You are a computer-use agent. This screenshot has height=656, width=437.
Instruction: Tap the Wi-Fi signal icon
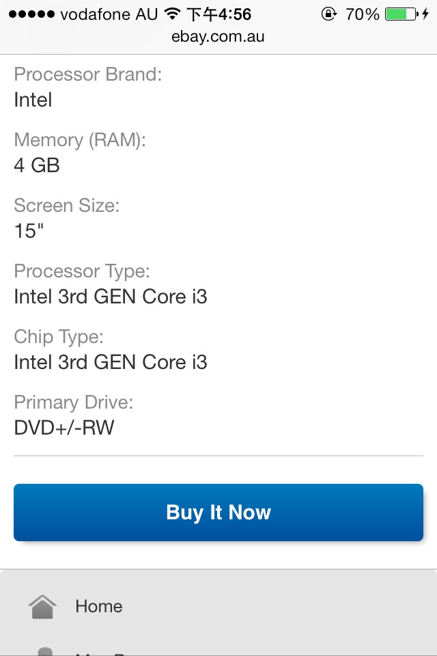coord(173,14)
